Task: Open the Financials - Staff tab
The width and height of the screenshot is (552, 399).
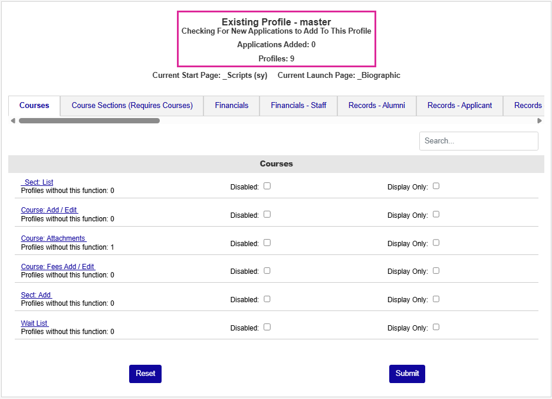Action: coord(298,106)
